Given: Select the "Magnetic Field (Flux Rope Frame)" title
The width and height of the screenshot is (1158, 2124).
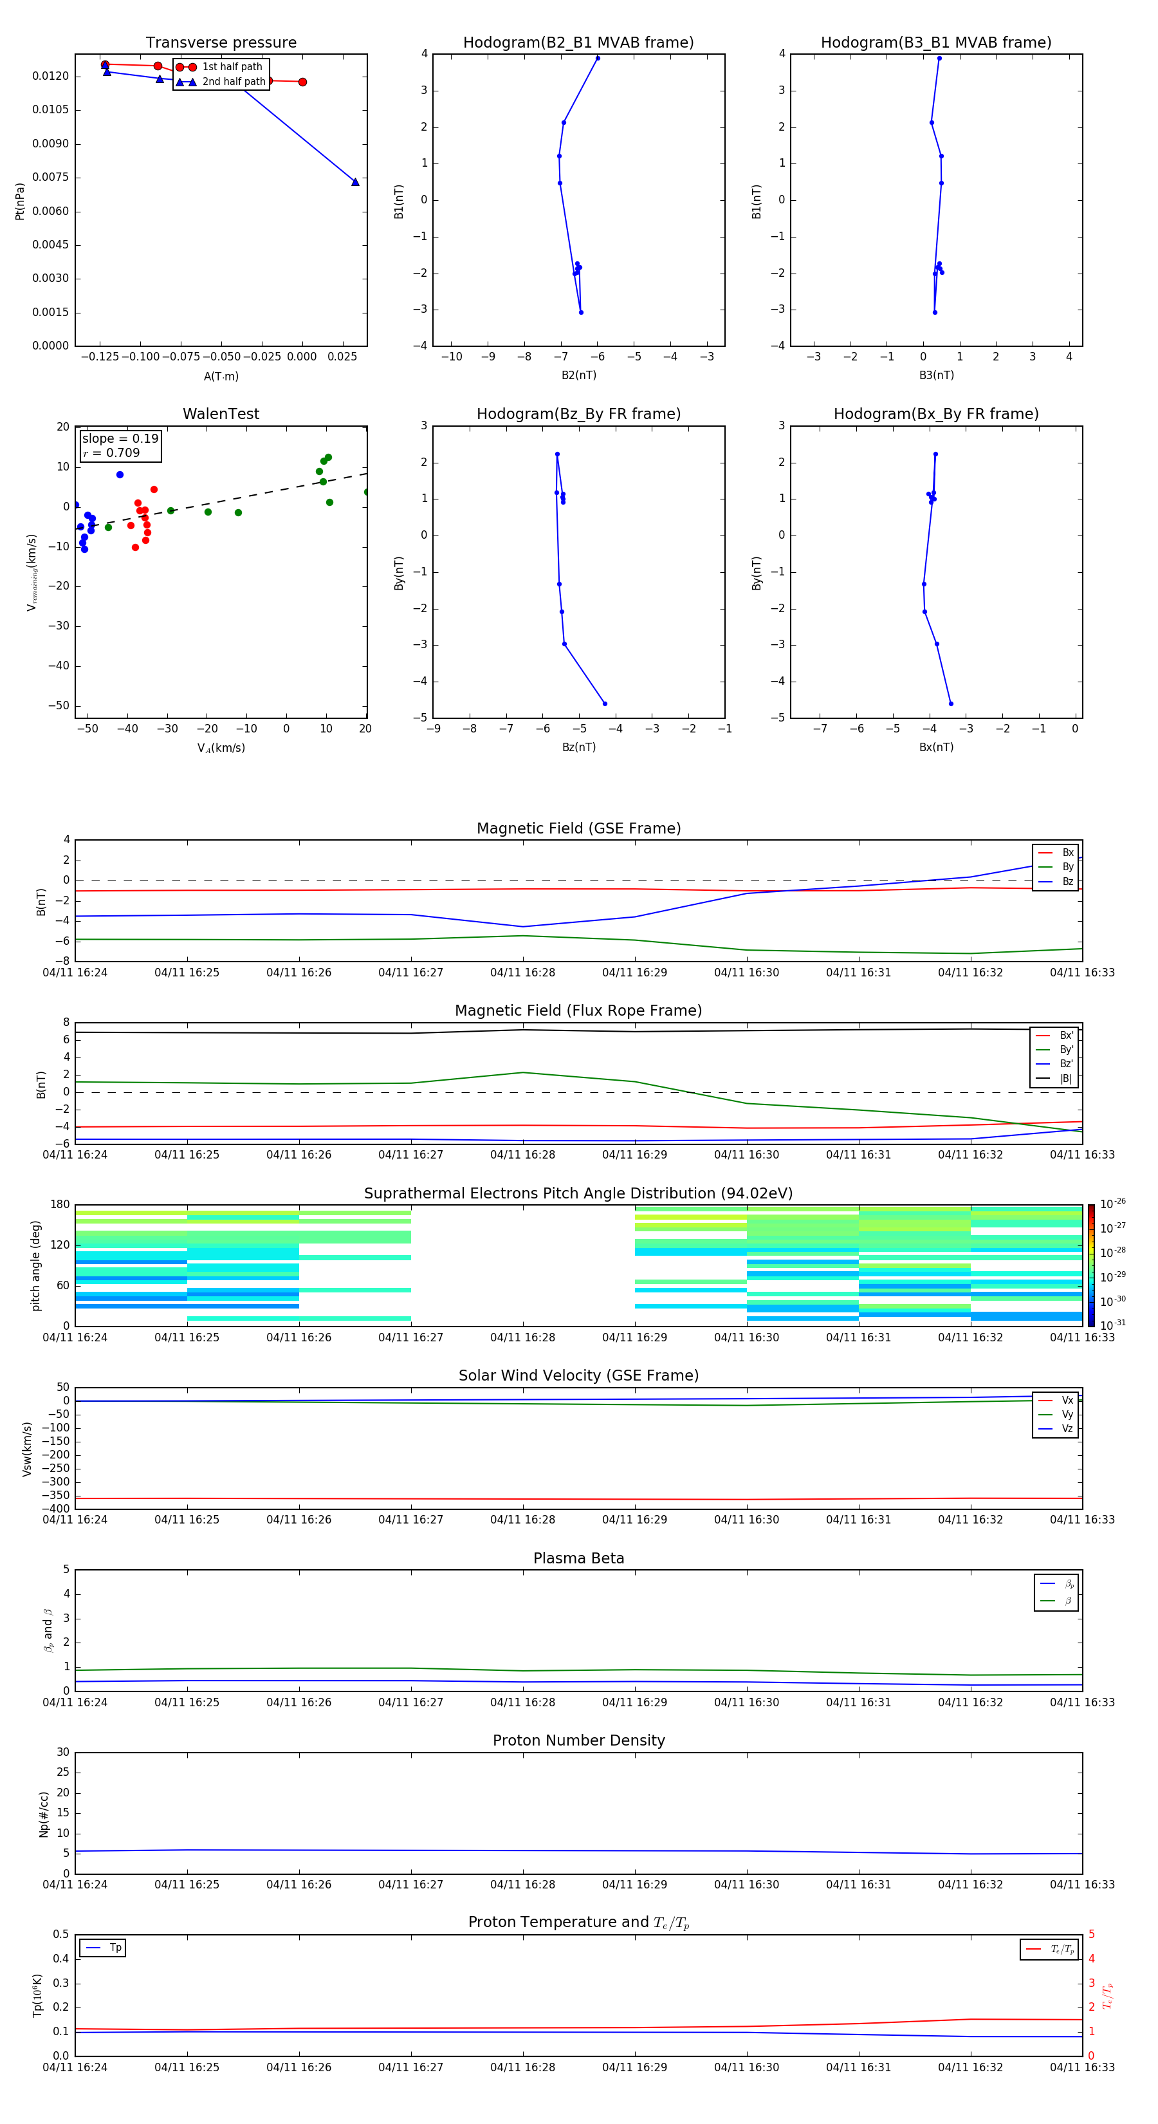Looking at the screenshot, I should click(x=578, y=1011).
